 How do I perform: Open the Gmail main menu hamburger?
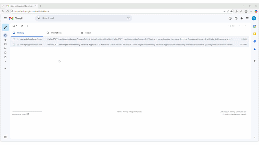tap(6, 18)
